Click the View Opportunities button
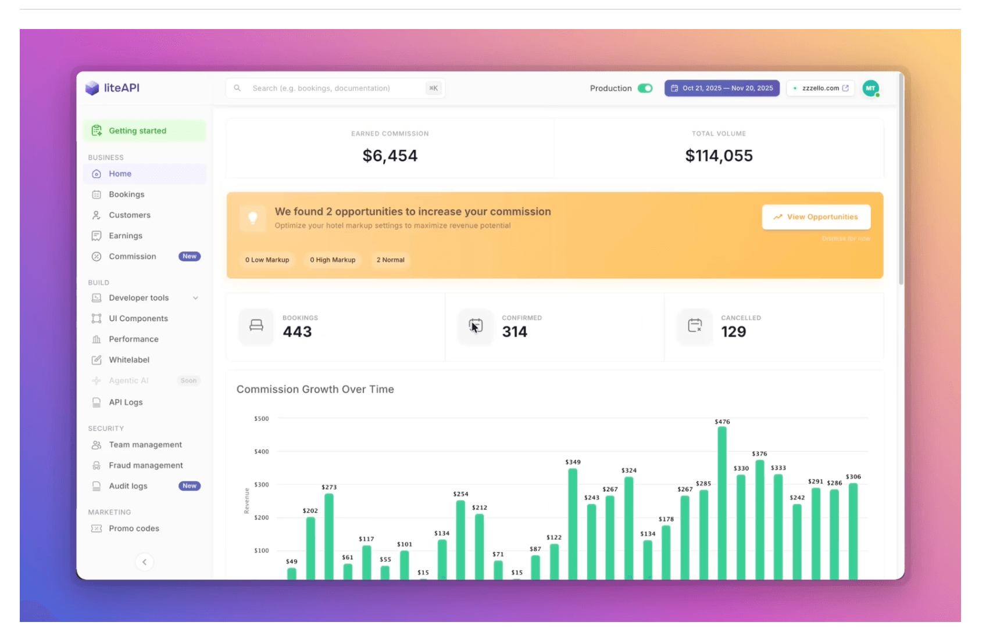 click(816, 217)
